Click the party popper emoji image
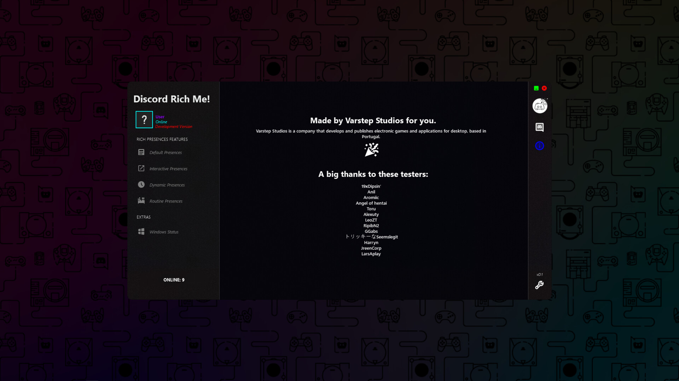679x381 pixels. click(371, 150)
